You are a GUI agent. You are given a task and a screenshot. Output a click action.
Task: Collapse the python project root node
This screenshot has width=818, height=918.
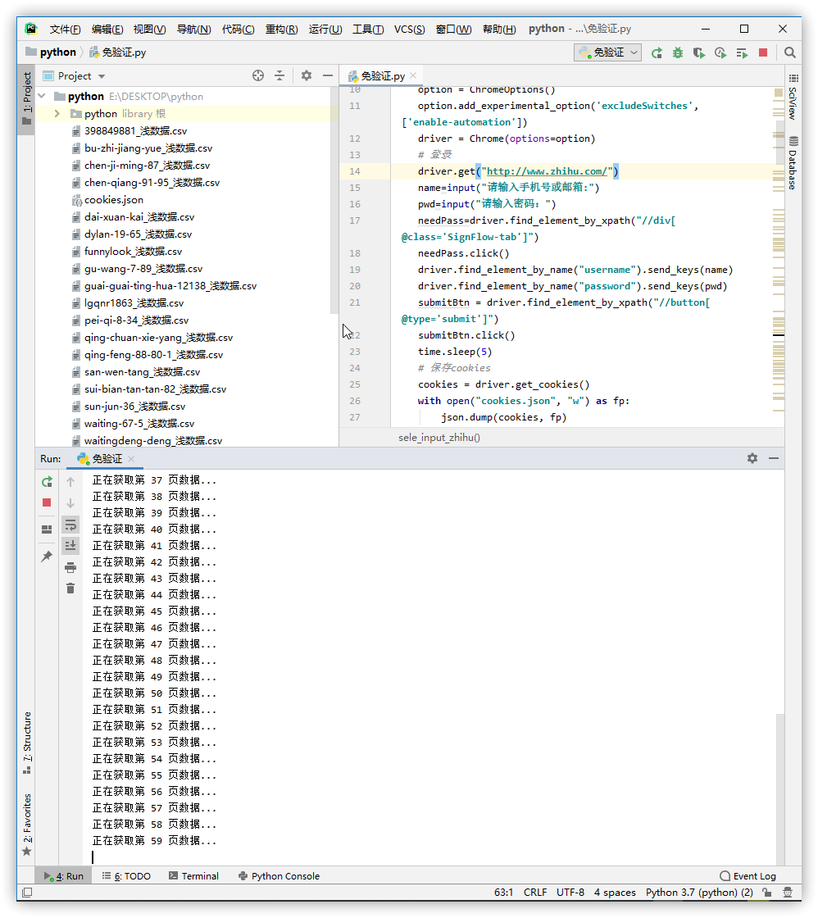(42, 96)
